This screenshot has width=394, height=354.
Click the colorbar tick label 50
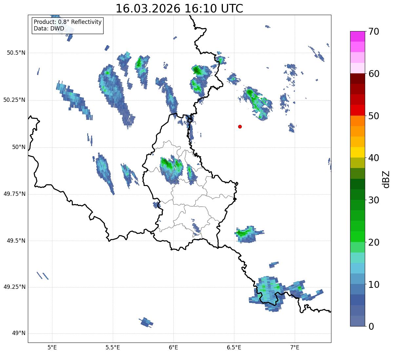pyautogui.click(x=374, y=116)
